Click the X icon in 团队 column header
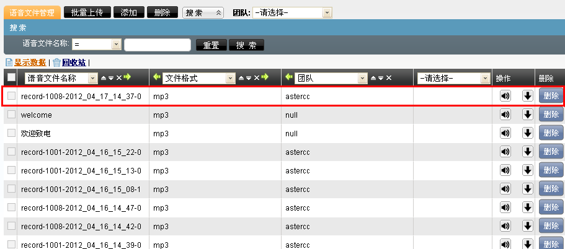The image size is (565, 249). [389, 78]
